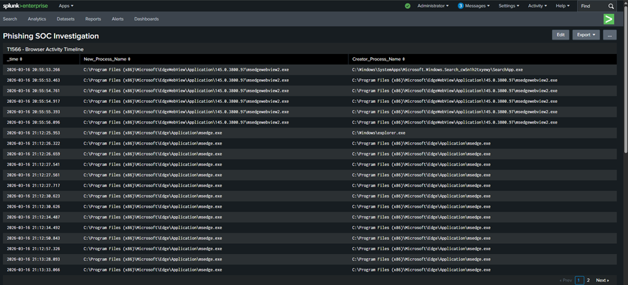Open the Apps dropdown menu
Screen dimensions: 628x285
pyautogui.click(x=66, y=6)
